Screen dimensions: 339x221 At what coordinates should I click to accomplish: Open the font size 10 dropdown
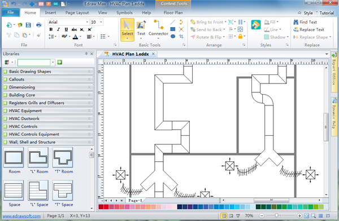[101, 22]
